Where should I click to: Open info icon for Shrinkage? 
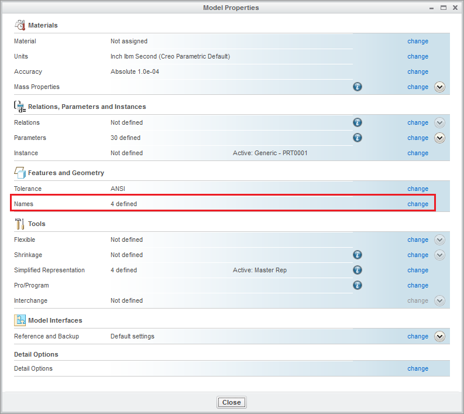click(x=358, y=255)
